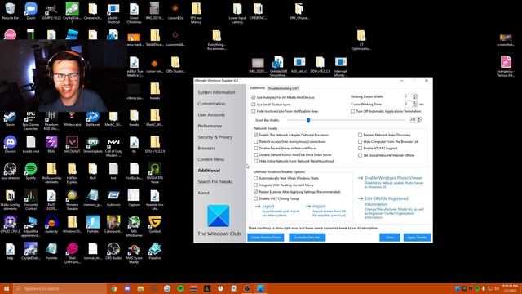Toggle Enable The Network Adapter Onboard Processor

[x=256, y=135]
